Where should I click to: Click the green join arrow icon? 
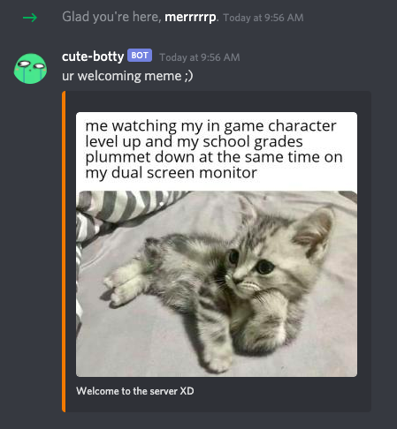tap(30, 18)
